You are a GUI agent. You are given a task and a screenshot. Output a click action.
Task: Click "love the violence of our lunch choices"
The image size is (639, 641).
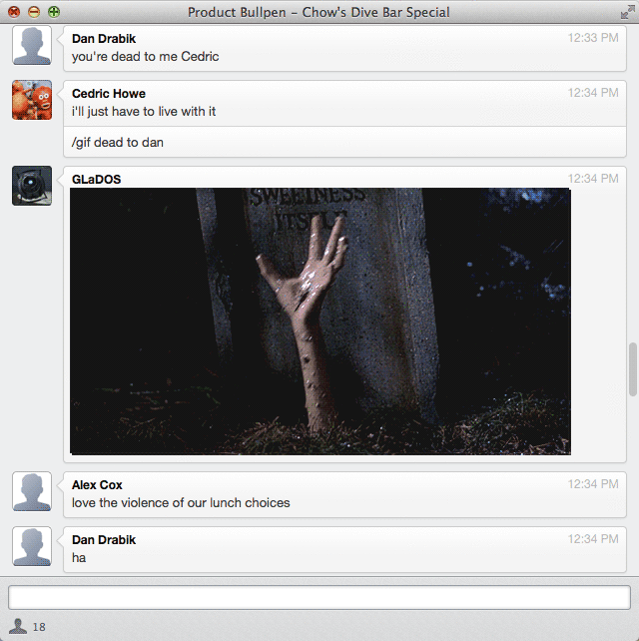coord(181,502)
